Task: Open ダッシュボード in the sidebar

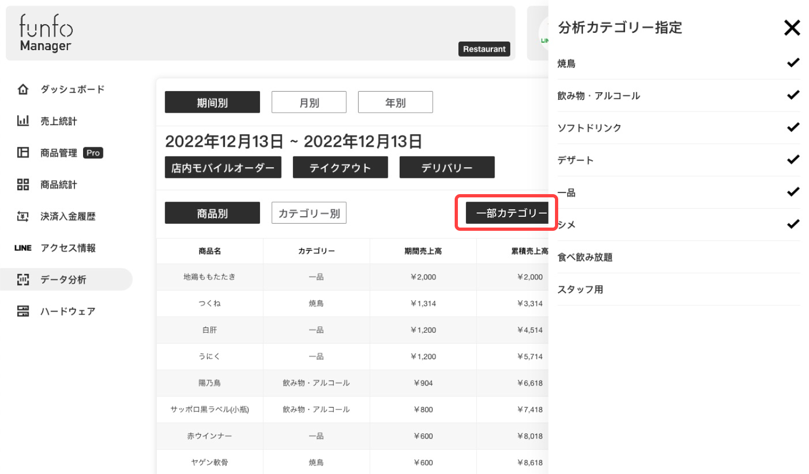Action: coord(72,90)
